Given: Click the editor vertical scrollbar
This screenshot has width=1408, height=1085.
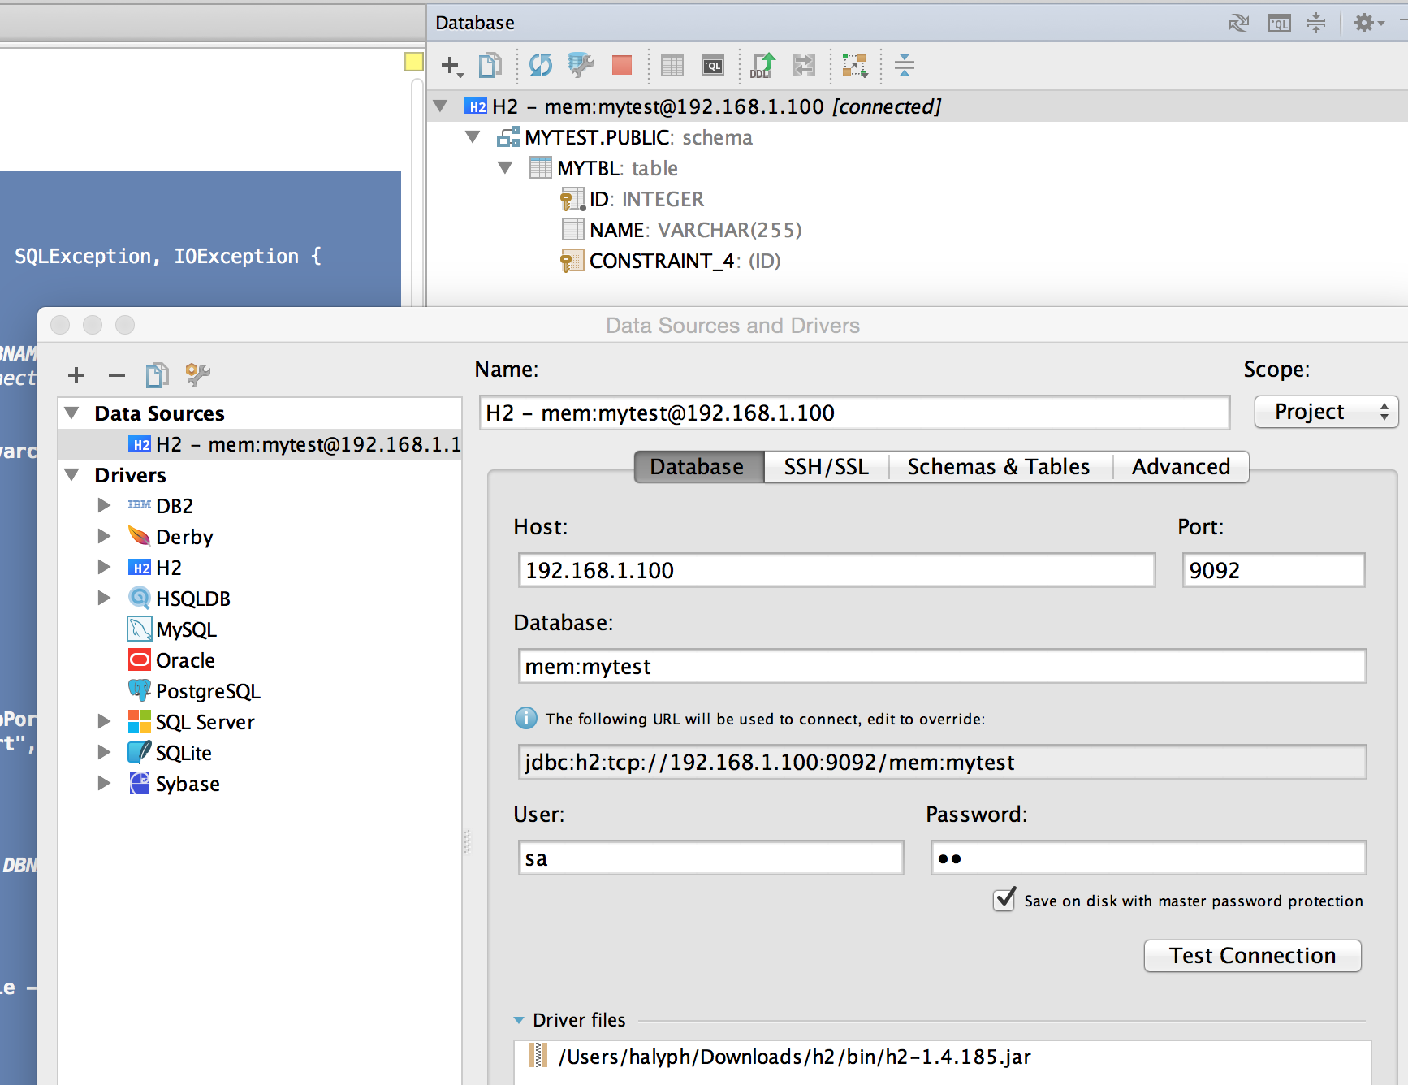Looking at the screenshot, I should pos(417,191).
